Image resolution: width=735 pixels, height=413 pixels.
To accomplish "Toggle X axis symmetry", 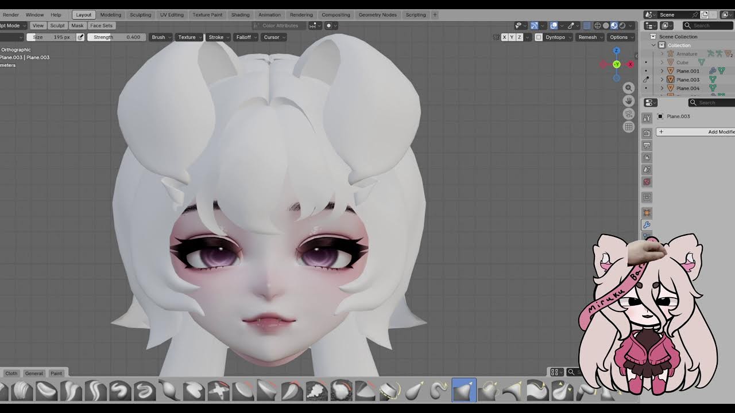I will 504,37.
